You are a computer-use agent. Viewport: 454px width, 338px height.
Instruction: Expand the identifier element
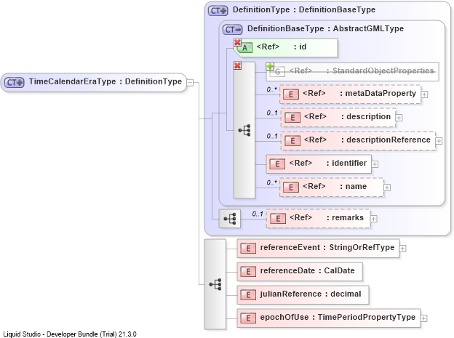click(x=375, y=164)
